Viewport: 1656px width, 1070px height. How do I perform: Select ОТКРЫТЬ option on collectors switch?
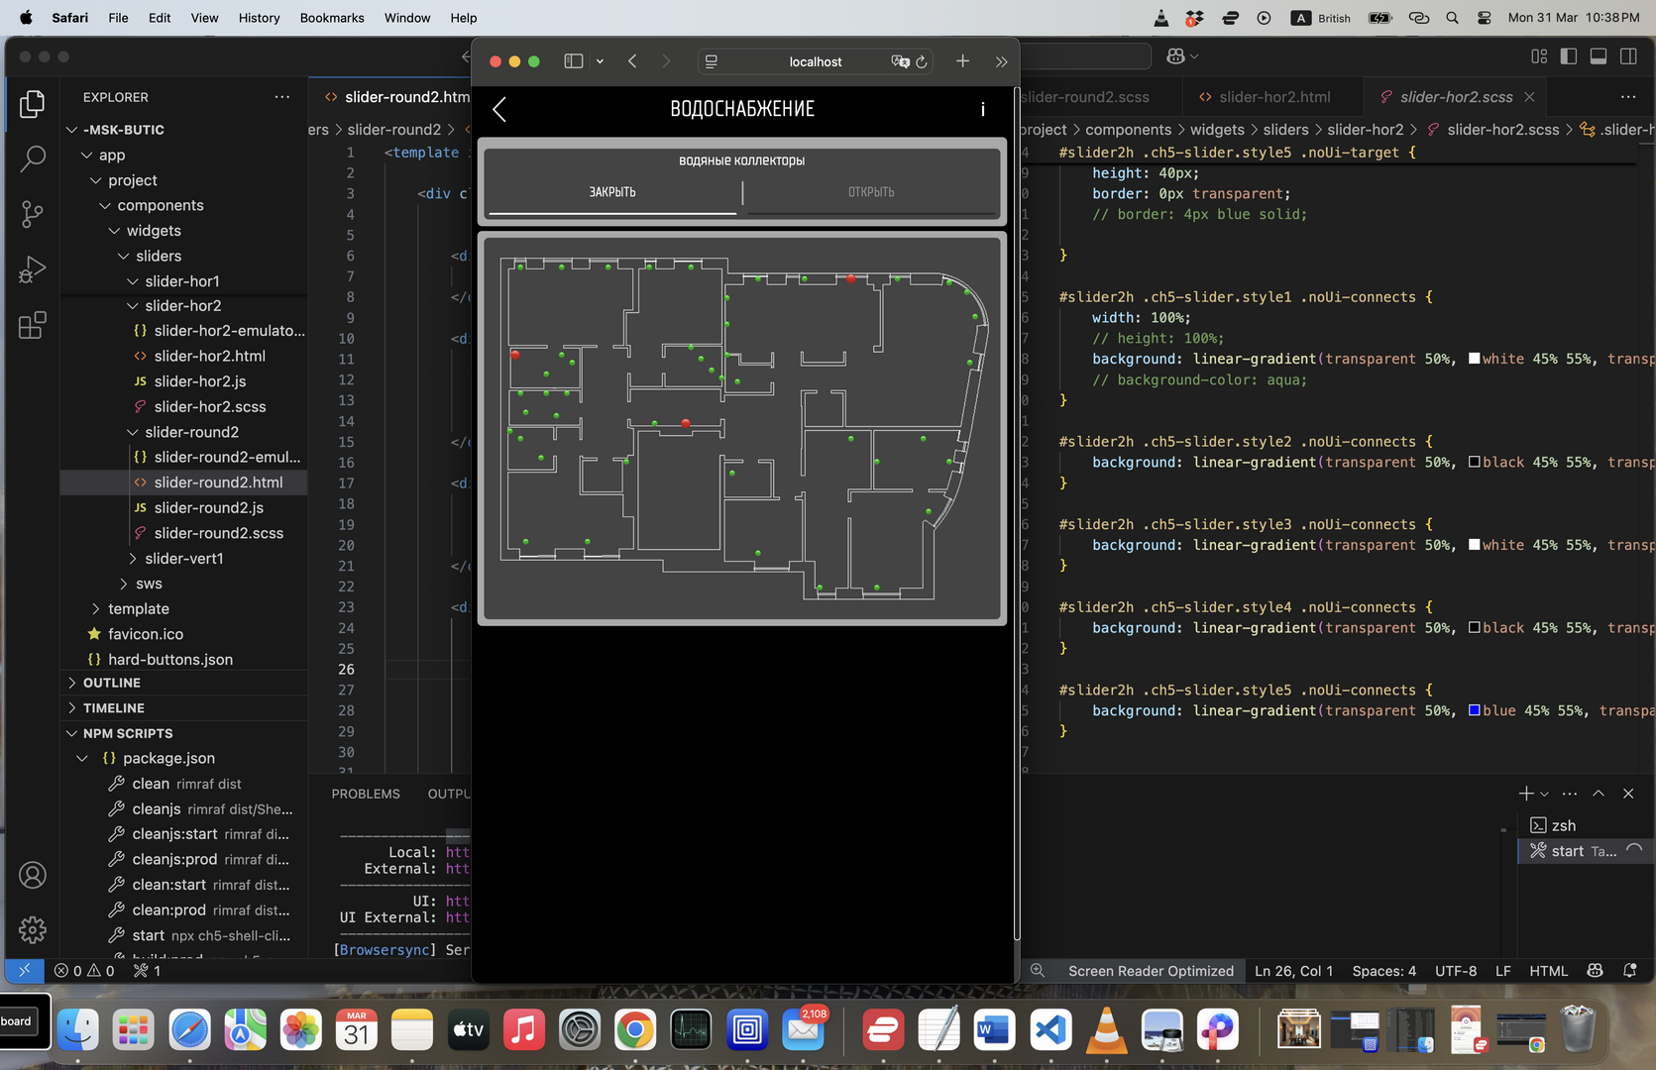[x=871, y=192]
